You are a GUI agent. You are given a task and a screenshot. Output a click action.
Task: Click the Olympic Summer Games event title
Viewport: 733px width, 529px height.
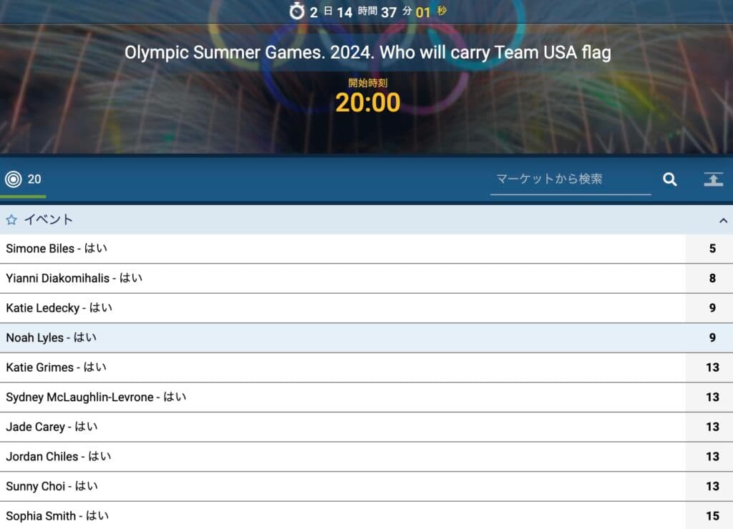(367, 52)
